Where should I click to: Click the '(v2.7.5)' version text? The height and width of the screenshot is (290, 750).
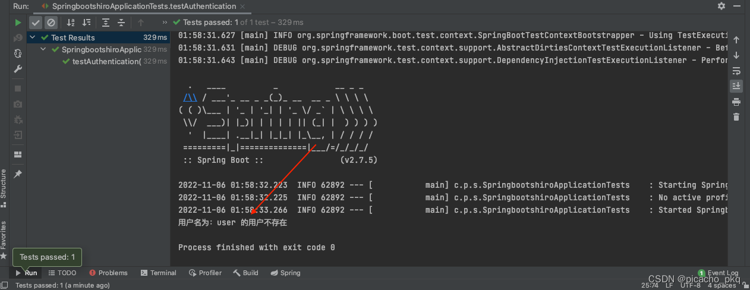[358, 160]
